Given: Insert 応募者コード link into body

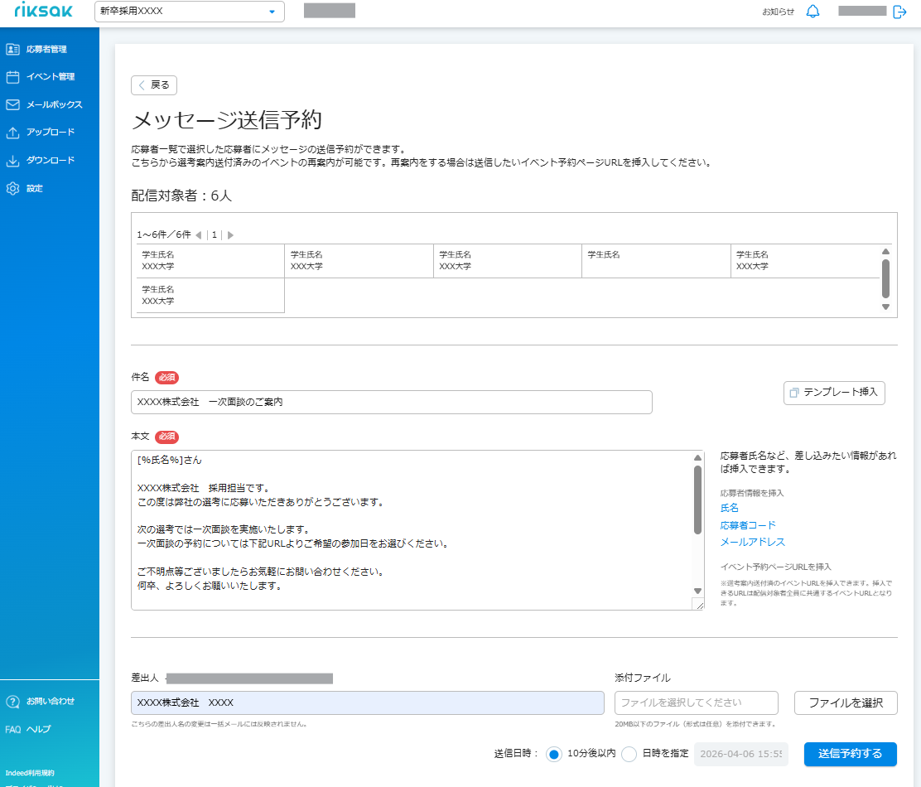Looking at the screenshot, I should click(x=748, y=525).
